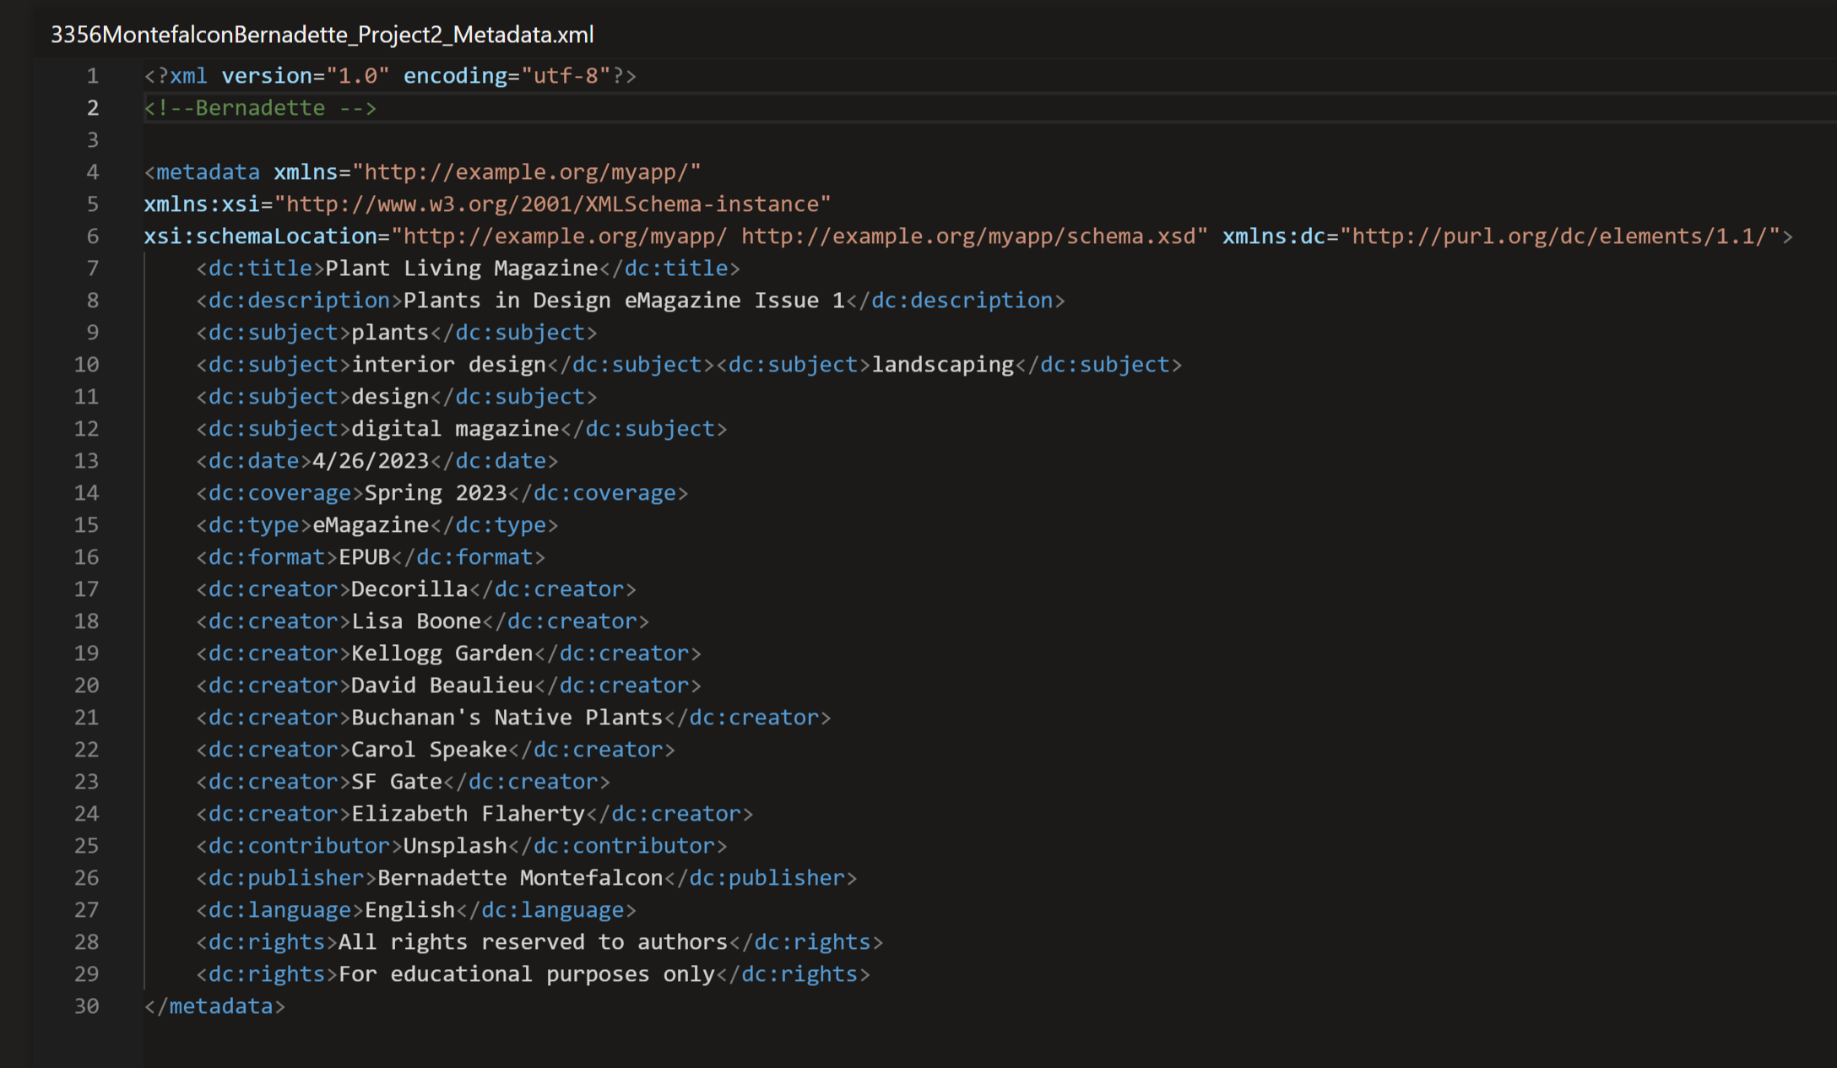The width and height of the screenshot is (1837, 1068).
Task: Click the closing /metadata tag
Action: (214, 1006)
